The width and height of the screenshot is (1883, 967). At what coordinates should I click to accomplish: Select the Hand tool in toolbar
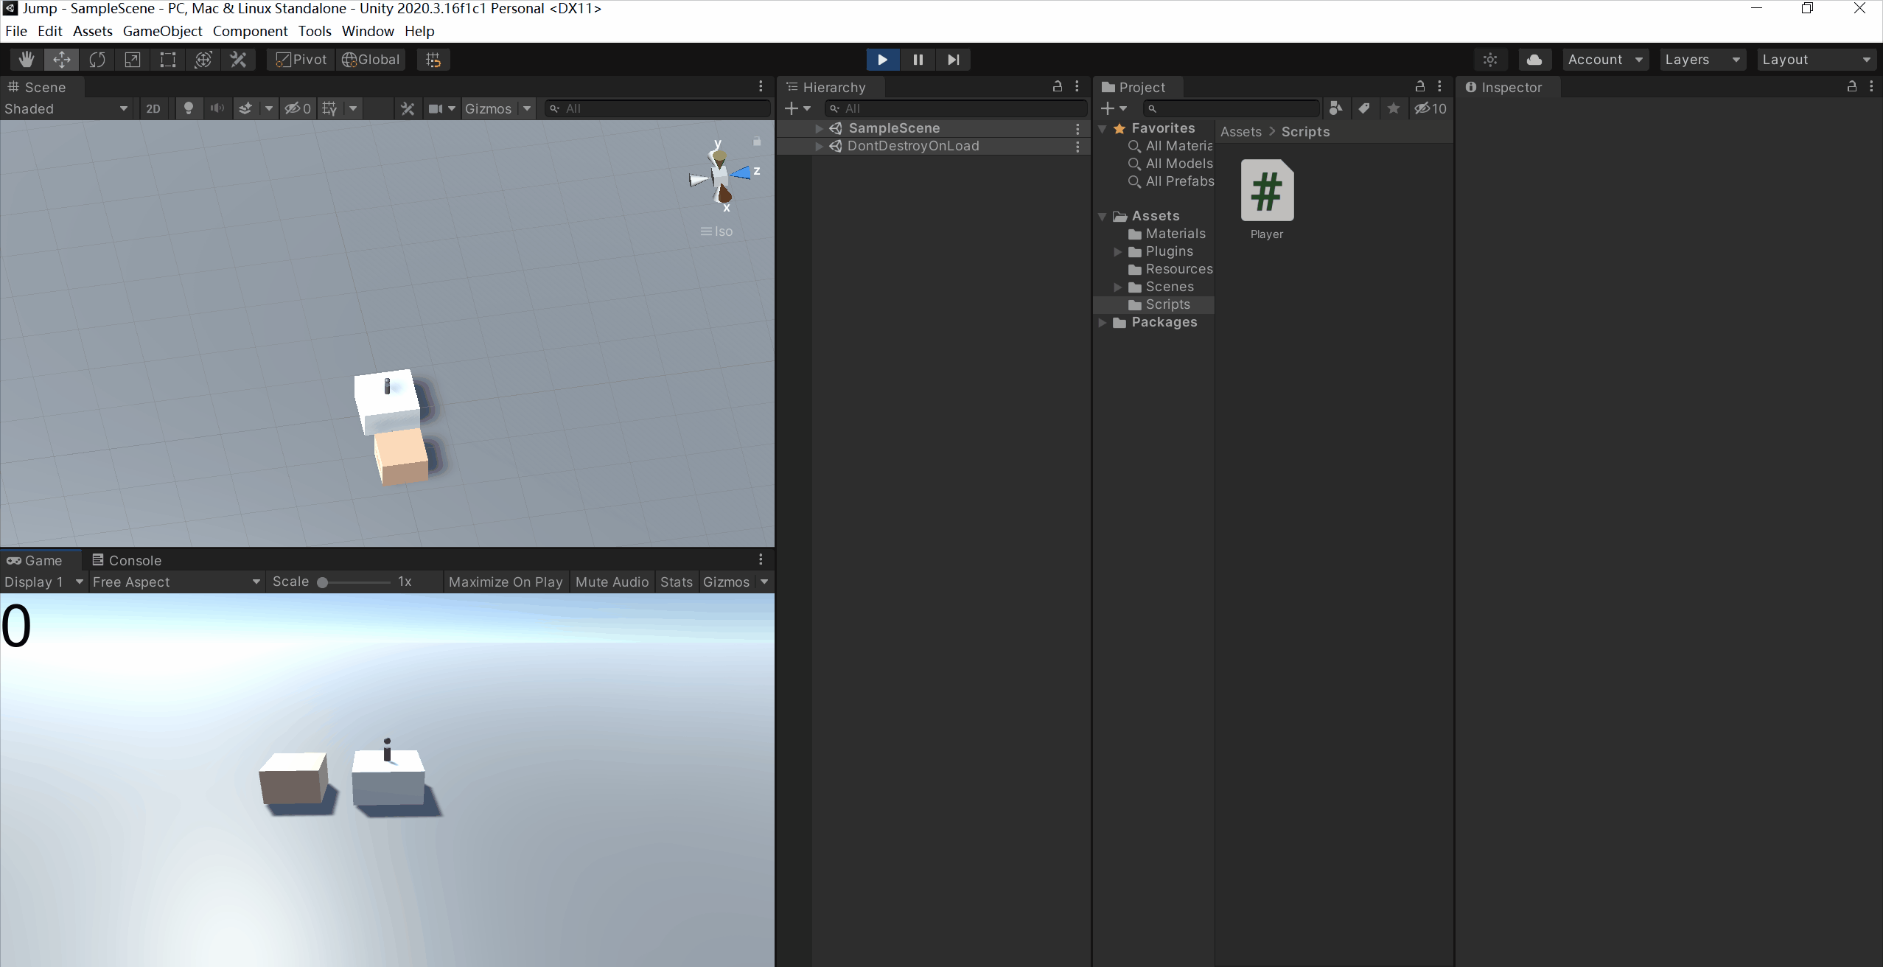27,60
